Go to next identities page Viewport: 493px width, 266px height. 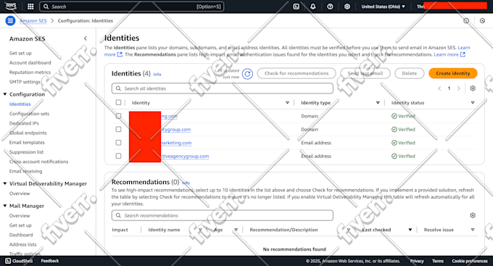(x=458, y=88)
